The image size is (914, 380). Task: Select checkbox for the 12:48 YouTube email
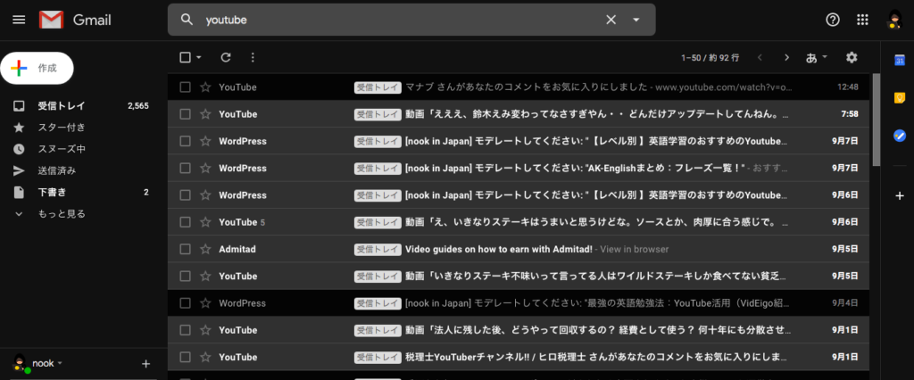click(186, 87)
